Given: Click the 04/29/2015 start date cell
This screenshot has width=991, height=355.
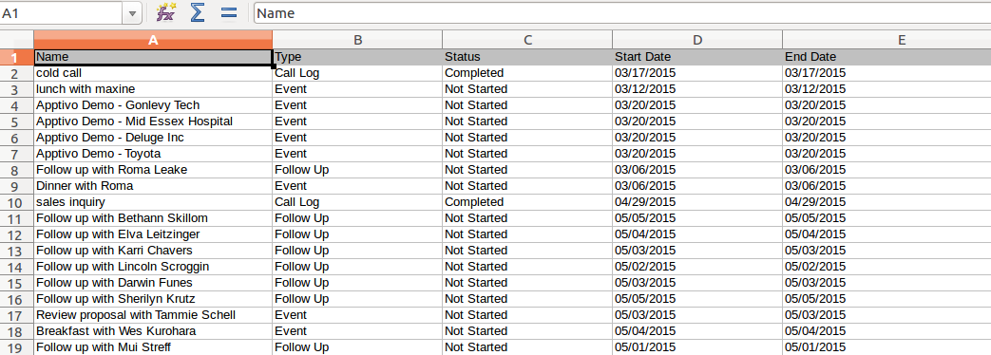Looking at the screenshot, I should (697, 202).
